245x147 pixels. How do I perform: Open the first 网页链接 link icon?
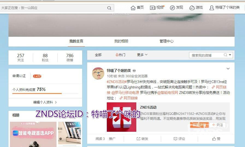(213, 87)
